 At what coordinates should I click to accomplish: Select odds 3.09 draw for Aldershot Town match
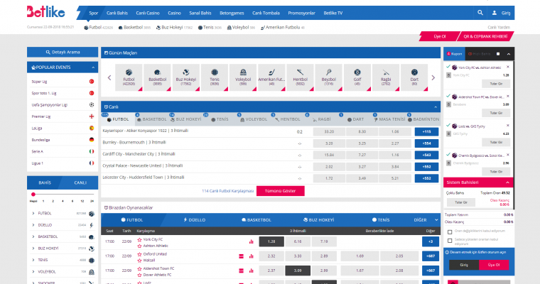(298, 271)
